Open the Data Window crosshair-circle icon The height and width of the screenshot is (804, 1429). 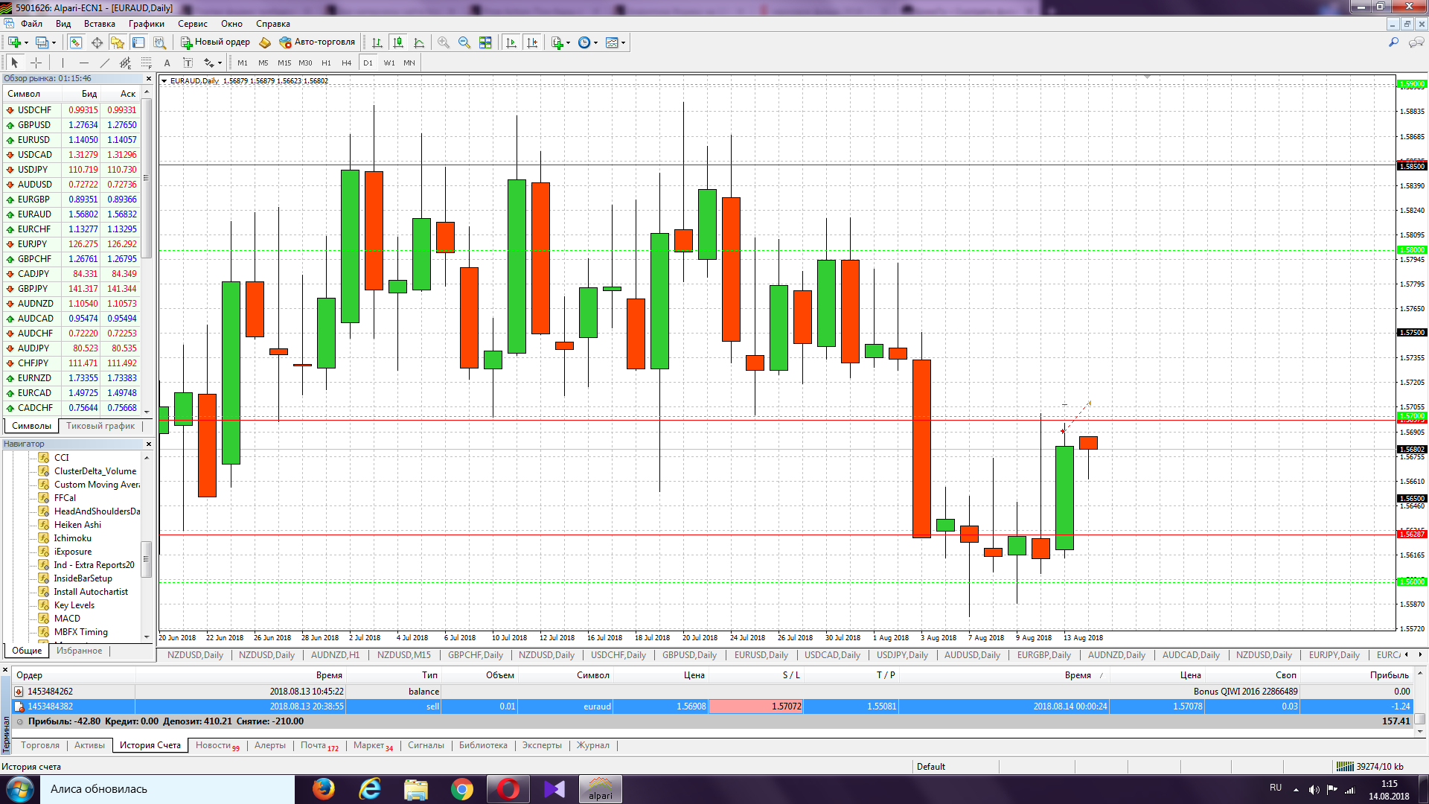coord(97,42)
